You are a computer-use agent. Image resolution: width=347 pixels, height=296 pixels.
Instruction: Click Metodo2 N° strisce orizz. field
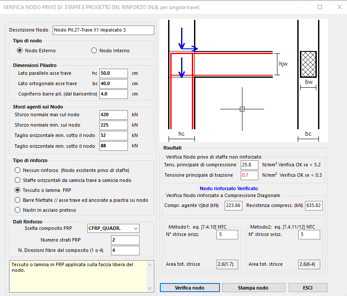309,235
